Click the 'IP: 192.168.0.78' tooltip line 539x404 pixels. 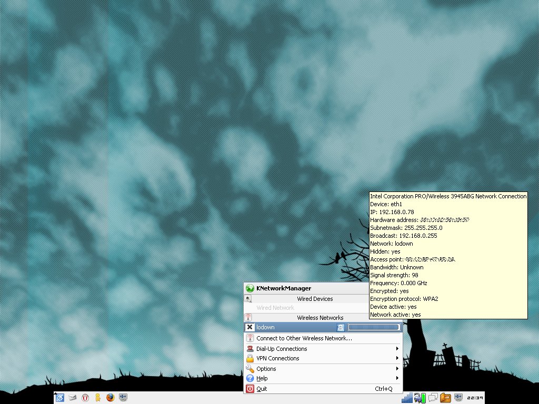(392, 212)
